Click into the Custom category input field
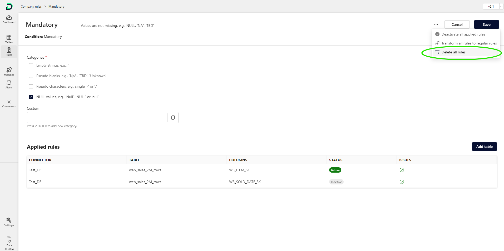 [x=97, y=118]
